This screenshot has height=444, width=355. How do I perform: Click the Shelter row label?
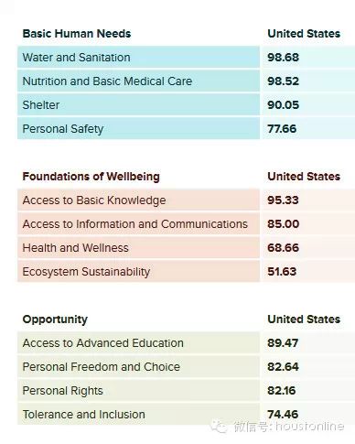(x=41, y=105)
